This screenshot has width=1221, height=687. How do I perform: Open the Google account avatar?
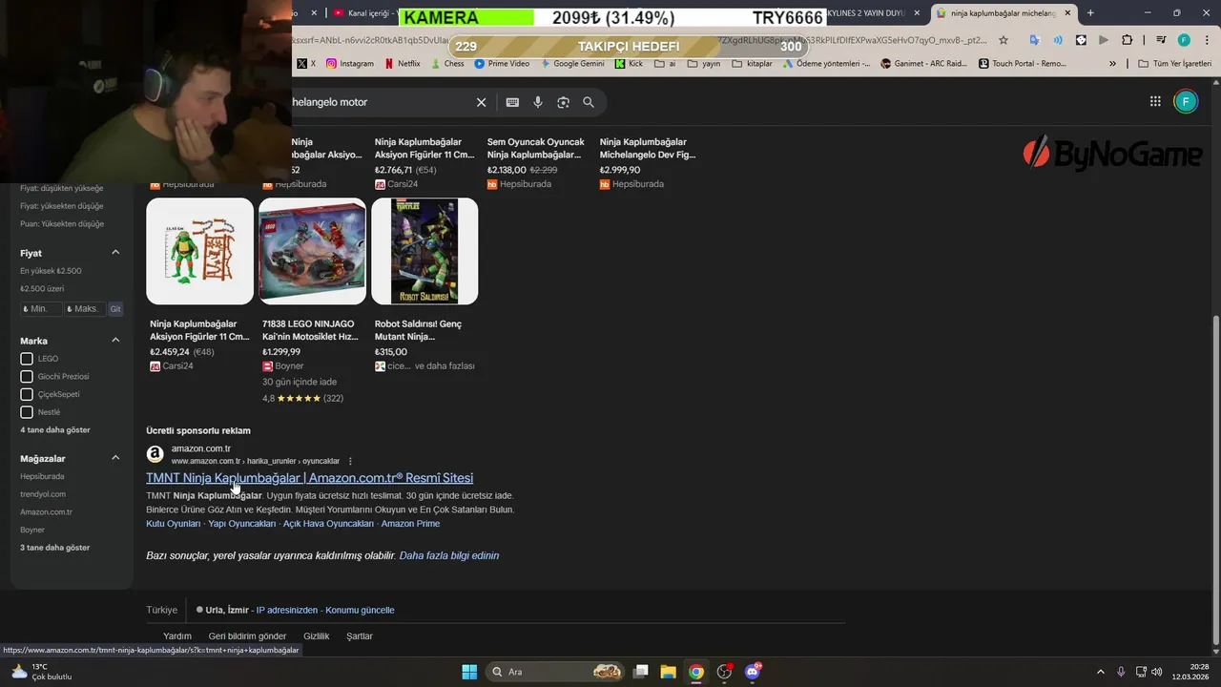pos(1186,101)
